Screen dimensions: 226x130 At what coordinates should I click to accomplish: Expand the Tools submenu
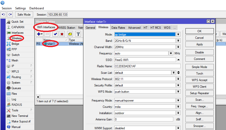coord(31,110)
